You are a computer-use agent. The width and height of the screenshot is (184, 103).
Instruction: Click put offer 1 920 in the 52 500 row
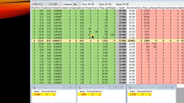(x=154, y=44)
